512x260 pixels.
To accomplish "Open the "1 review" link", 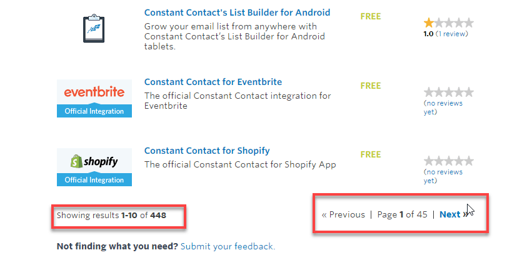I will tap(451, 34).
